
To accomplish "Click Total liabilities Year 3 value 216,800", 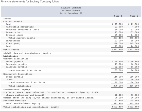I will (134, 86).
